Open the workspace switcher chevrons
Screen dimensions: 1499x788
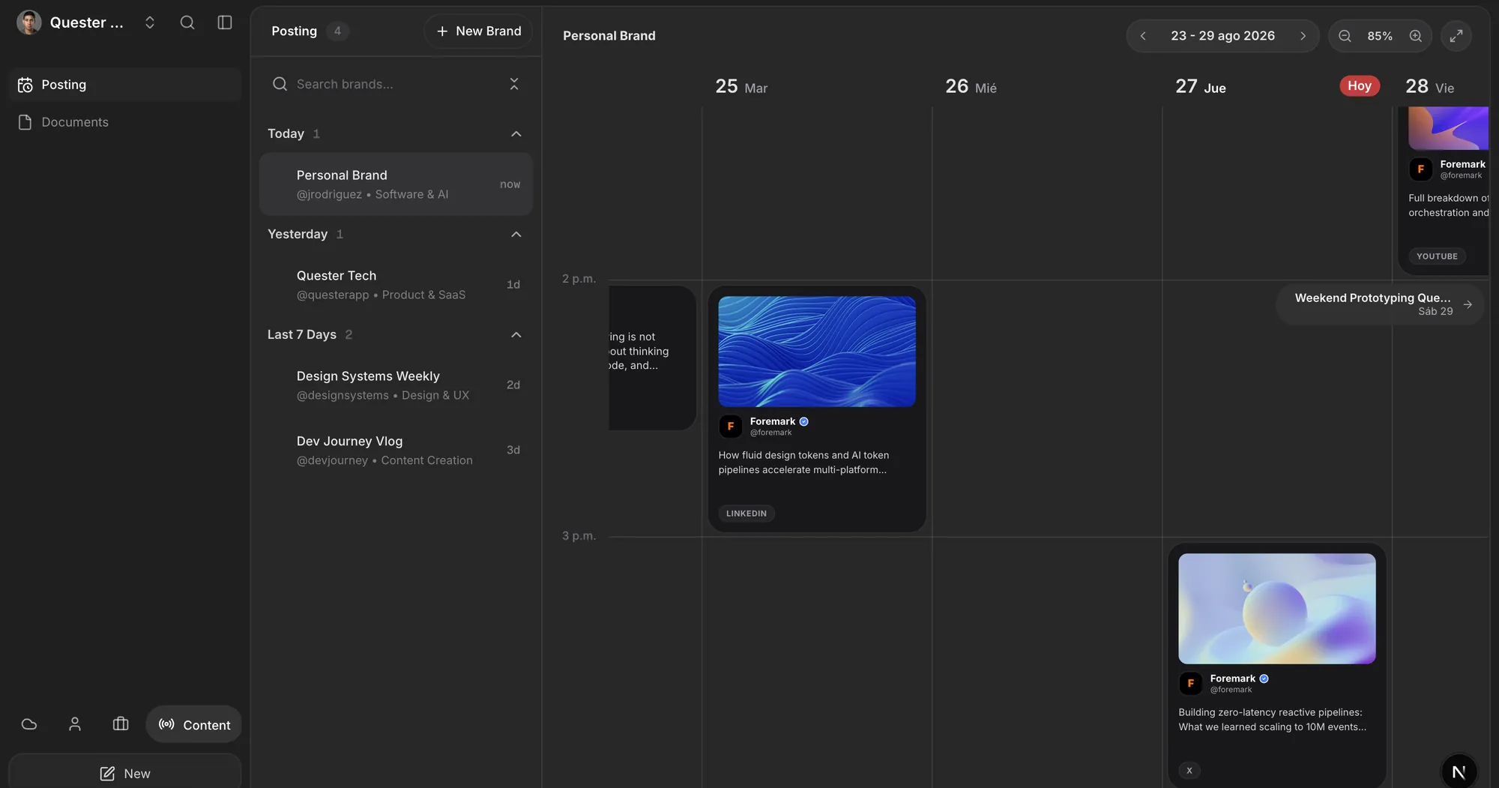coord(150,22)
